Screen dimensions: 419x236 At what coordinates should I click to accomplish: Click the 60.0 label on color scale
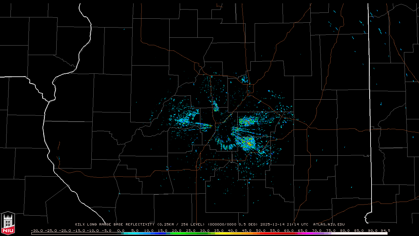pos(289,230)
